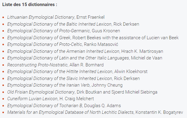Click author name Konstantin K. Bogatyrev
The height and width of the screenshot is (118, 187).
coord(159,112)
